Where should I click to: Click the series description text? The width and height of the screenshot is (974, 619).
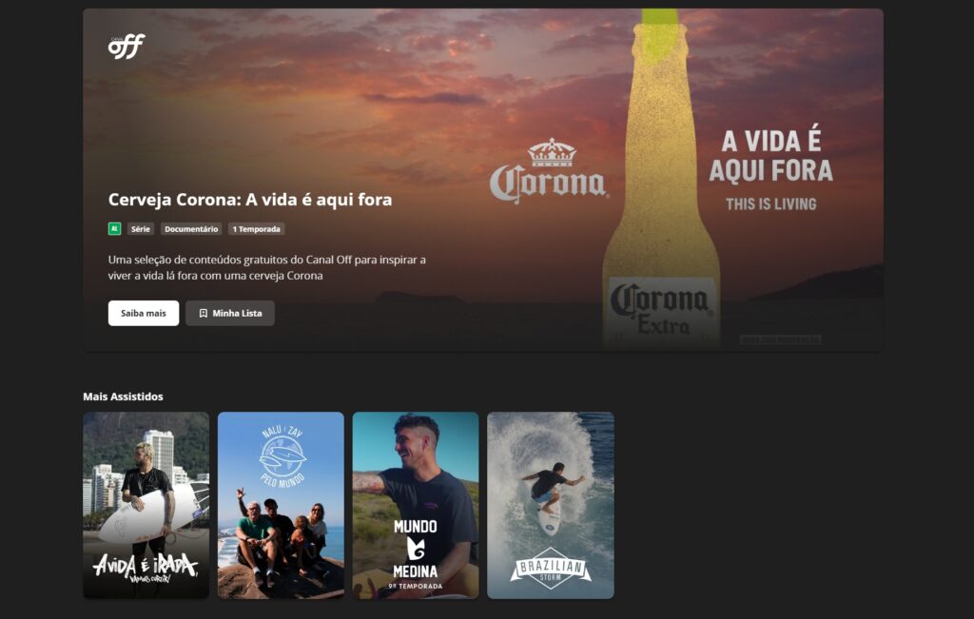267,267
